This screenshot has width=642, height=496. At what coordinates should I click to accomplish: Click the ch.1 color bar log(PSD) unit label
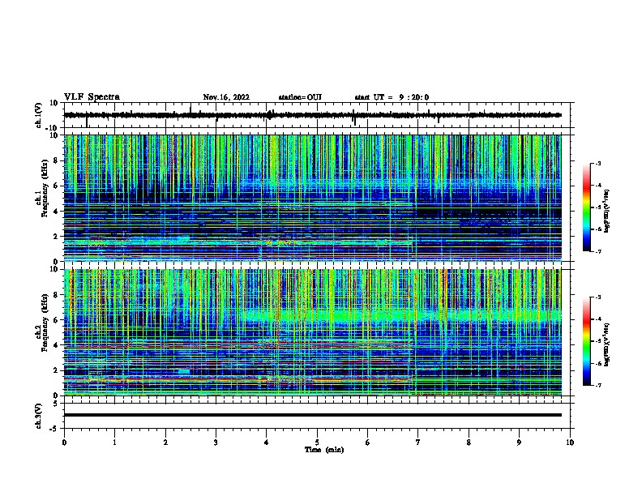click(606, 212)
